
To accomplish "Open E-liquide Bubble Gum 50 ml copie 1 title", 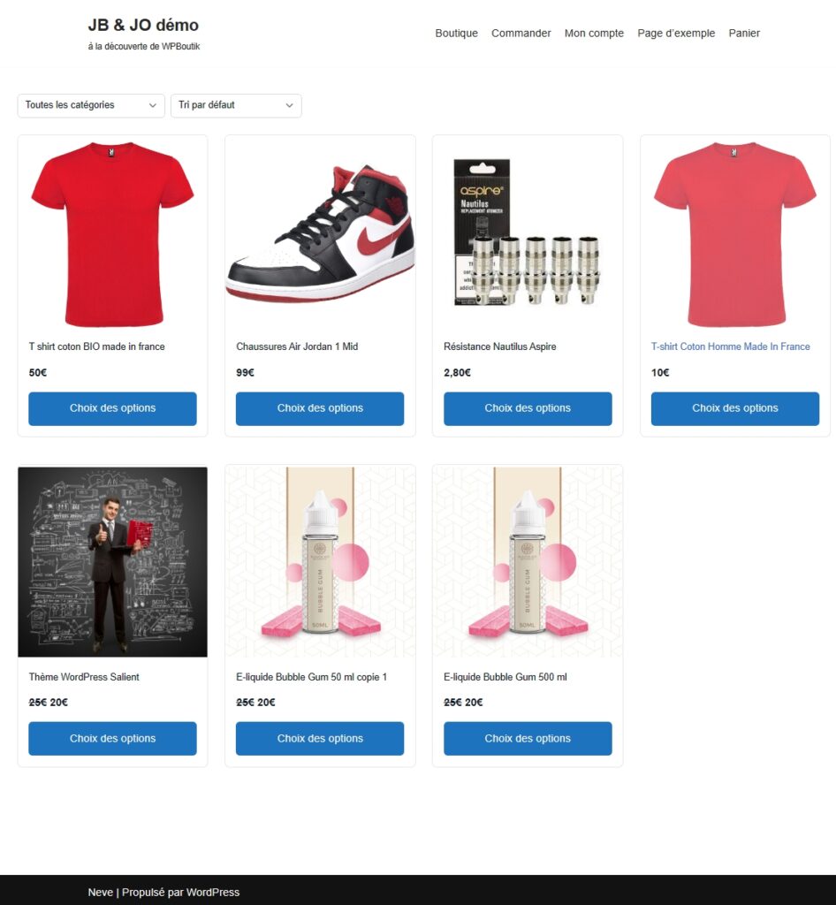I will [312, 676].
